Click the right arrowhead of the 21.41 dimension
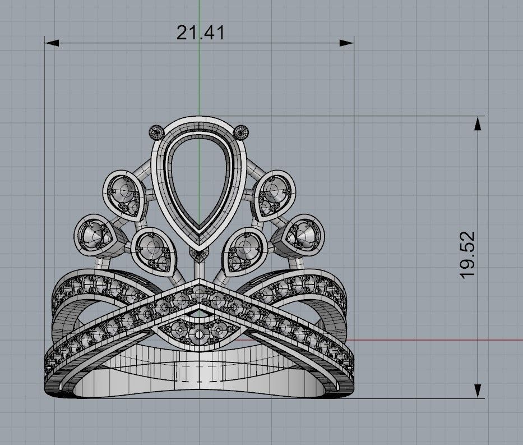The width and height of the screenshot is (523, 445). coord(347,43)
